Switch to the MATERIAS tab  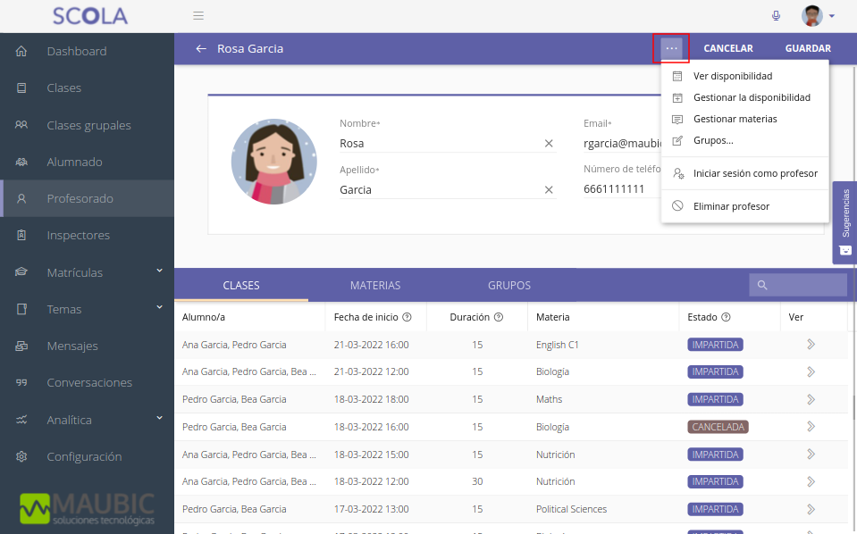[375, 286]
